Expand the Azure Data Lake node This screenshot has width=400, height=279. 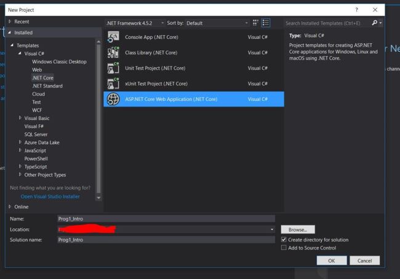click(20, 142)
